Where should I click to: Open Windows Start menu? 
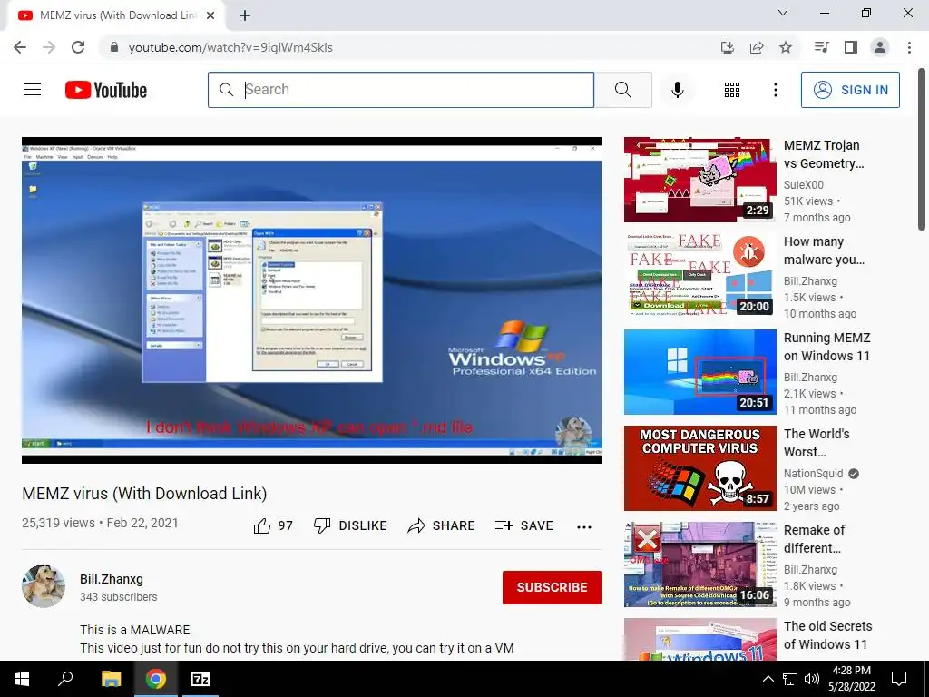point(22,679)
